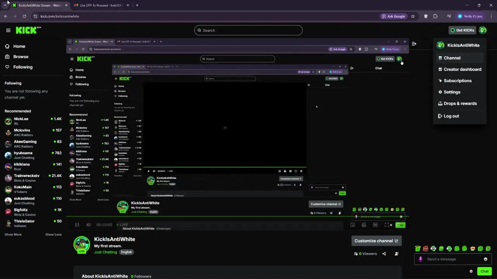Image resolution: width=497 pixels, height=279 pixels.
Task: Click the address bar URL kick.com/kickisantiwhite
Action: (x=60, y=16)
